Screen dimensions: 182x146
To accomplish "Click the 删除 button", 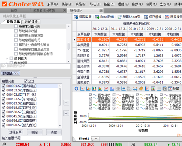I will 34,132.
